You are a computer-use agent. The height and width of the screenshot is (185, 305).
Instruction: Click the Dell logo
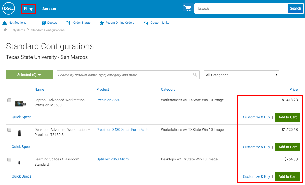point(9,9)
